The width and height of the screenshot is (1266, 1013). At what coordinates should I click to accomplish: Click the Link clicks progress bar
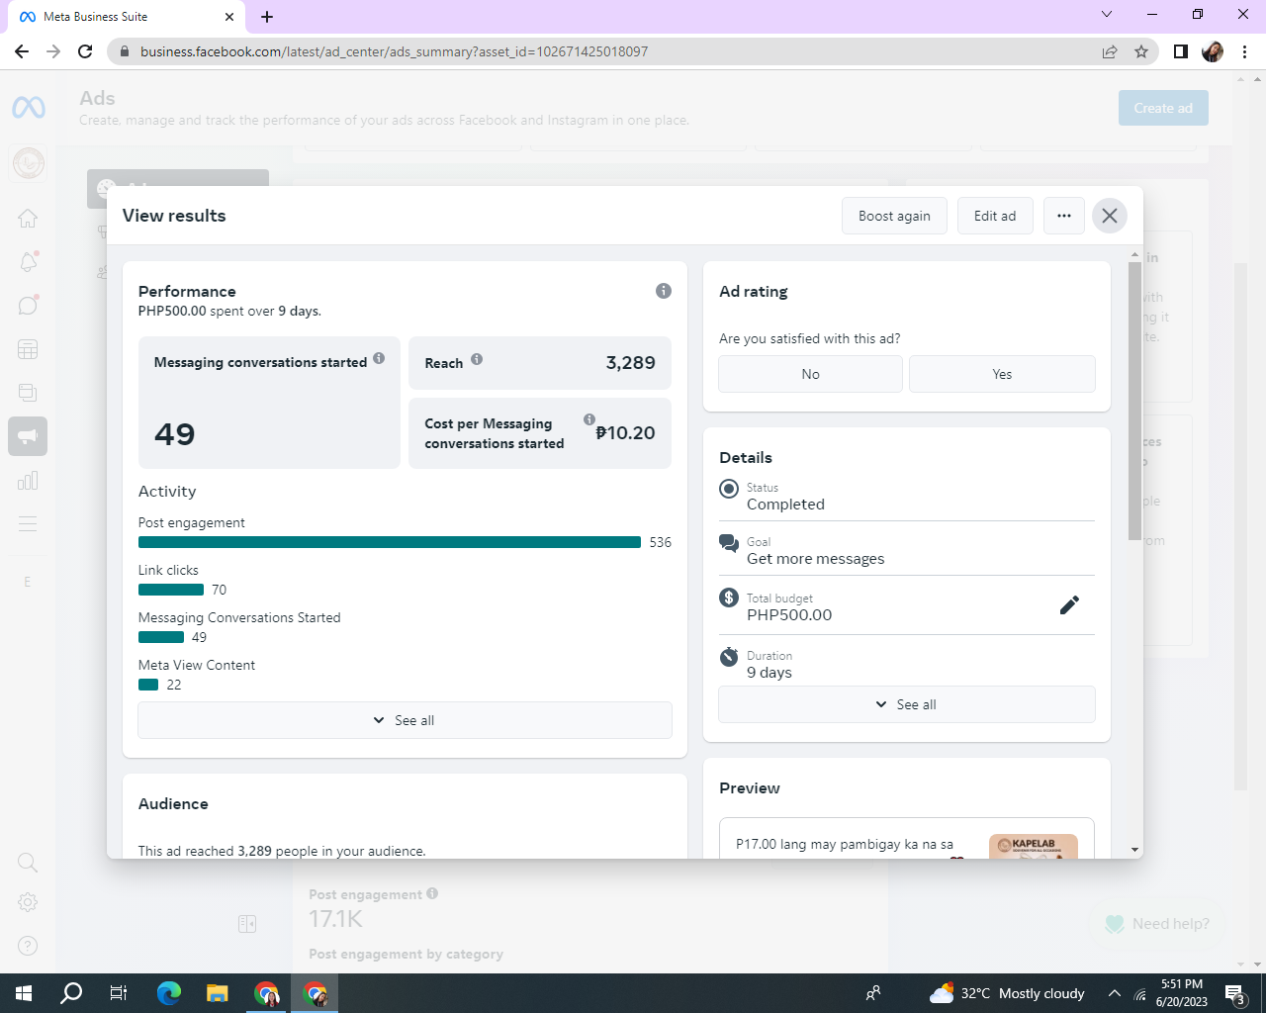171,590
